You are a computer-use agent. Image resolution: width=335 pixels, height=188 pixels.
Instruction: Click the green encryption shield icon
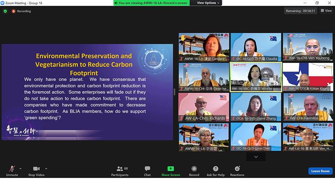[x=5, y=11]
